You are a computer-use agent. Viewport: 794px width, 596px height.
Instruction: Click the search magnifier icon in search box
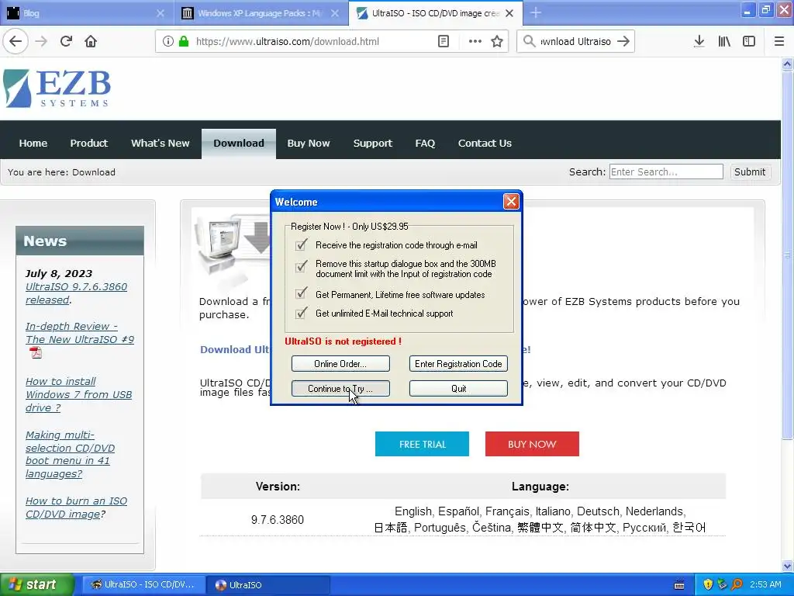point(529,41)
